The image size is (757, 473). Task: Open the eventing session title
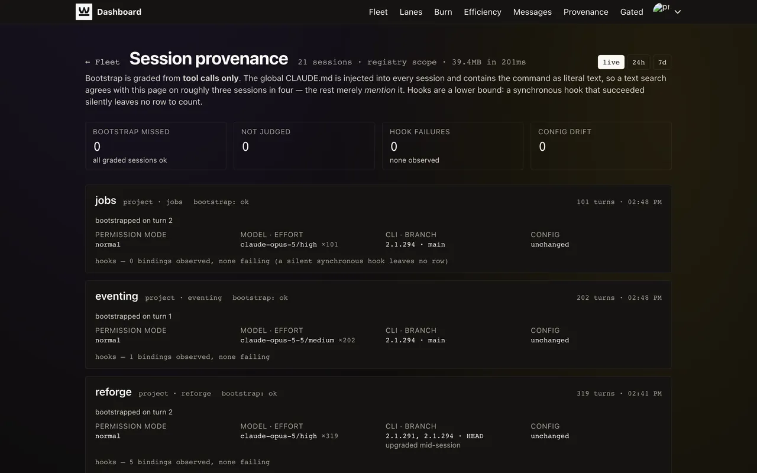point(117,296)
